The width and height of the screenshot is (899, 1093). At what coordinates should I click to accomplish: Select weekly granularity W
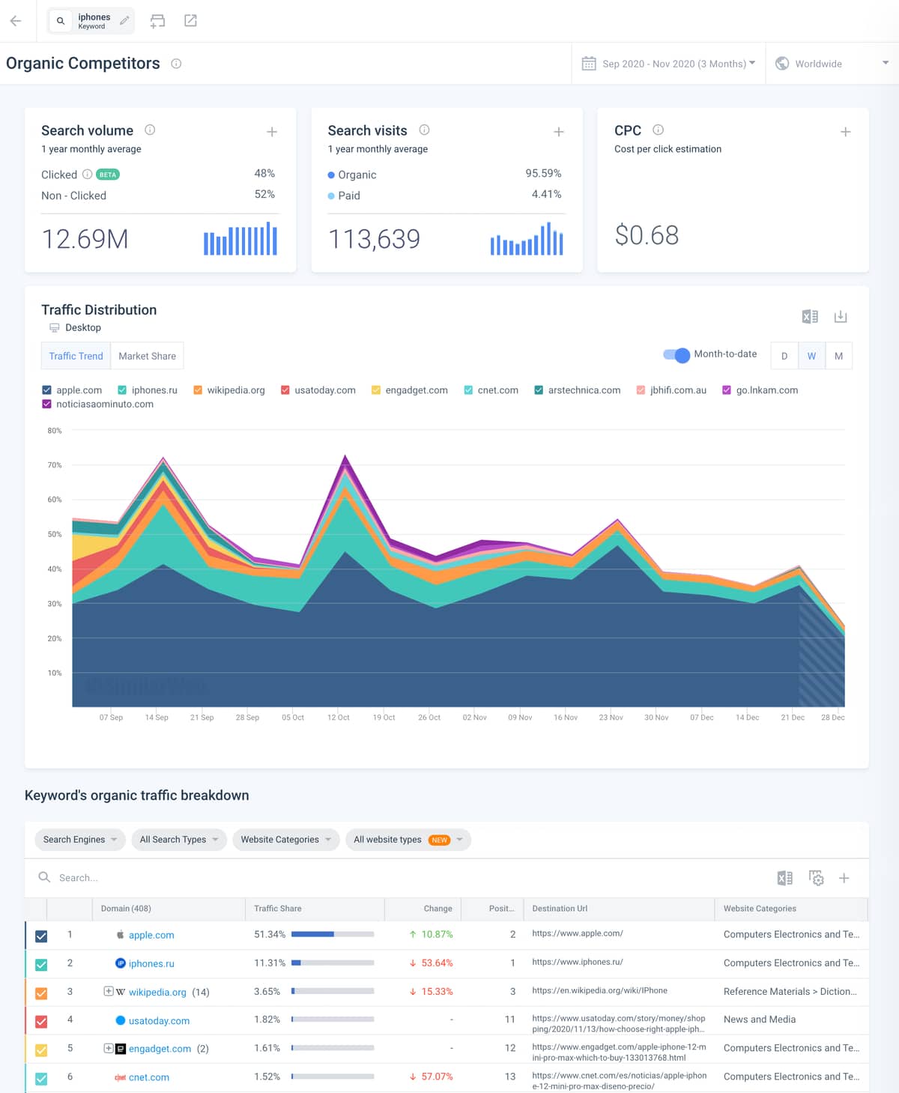click(x=811, y=356)
